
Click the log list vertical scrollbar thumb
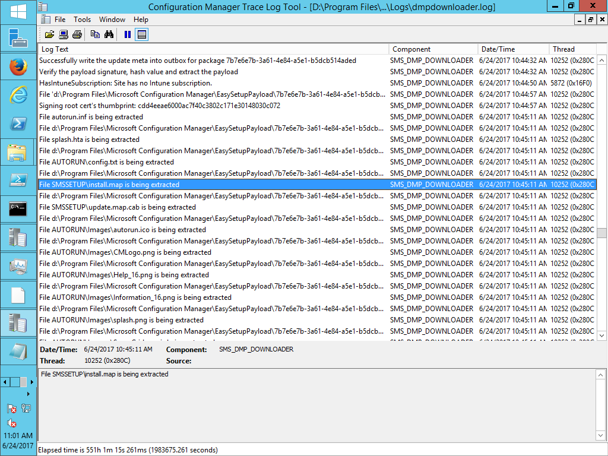(602, 233)
